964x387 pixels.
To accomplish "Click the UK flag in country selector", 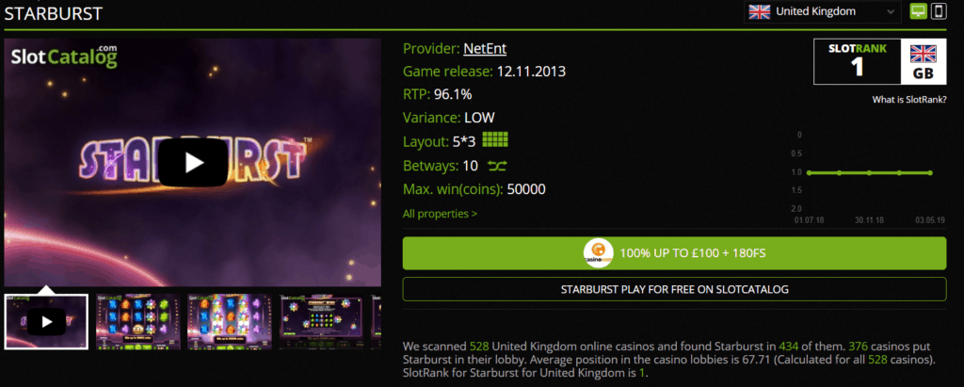I will (x=760, y=11).
